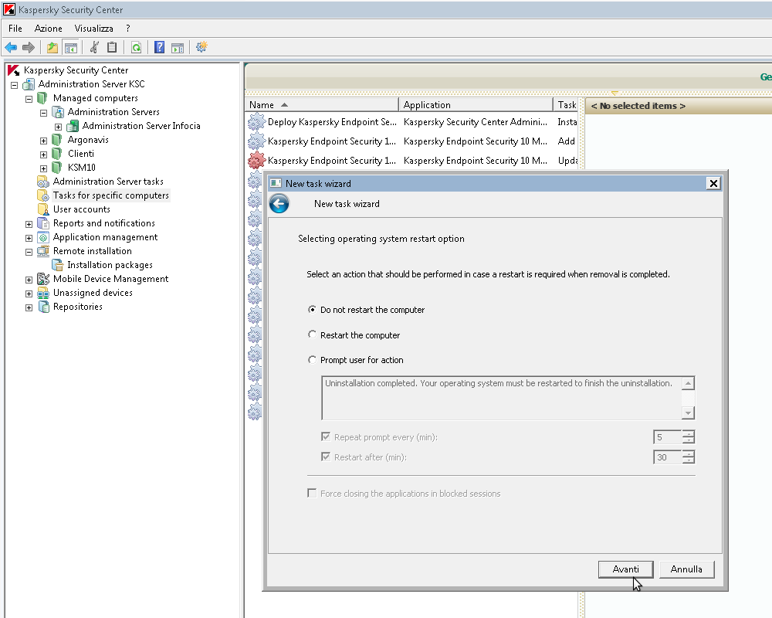
Task: Click the Kaspersky logo icon in the tree root
Action: coord(14,70)
